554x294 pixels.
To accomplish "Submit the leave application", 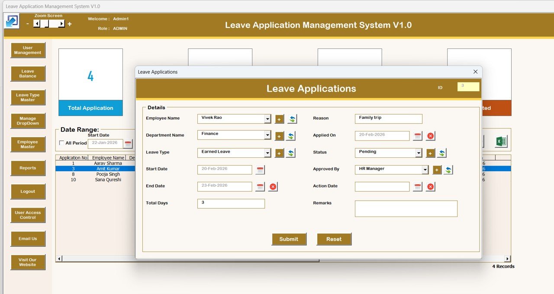I will click(x=289, y=239).
